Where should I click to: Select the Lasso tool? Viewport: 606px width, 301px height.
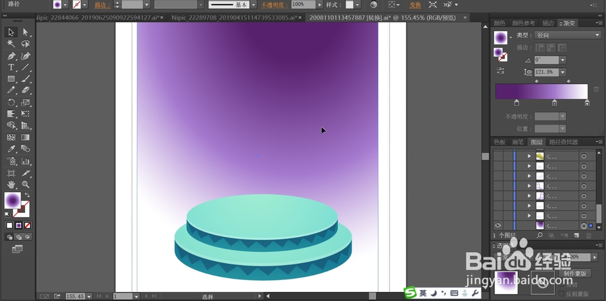click(x=25, y=44)
